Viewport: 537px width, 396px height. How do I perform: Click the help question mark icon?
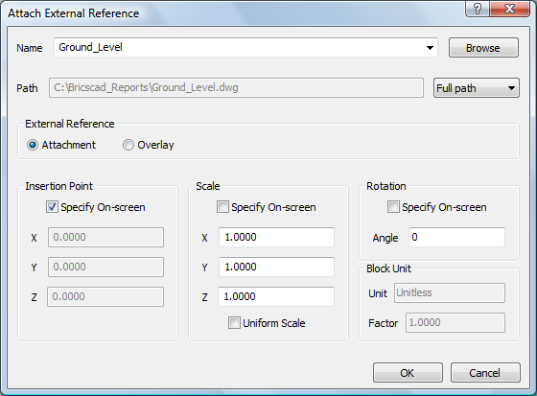click(x=478, y=9)
